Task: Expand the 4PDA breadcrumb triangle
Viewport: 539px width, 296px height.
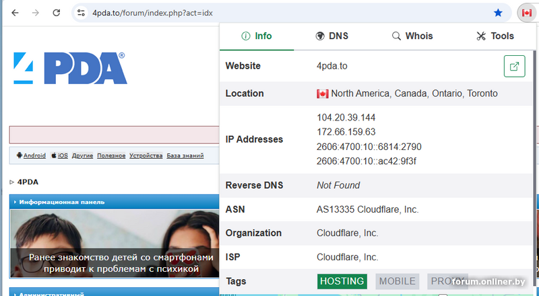Action: tap(11, 182)
